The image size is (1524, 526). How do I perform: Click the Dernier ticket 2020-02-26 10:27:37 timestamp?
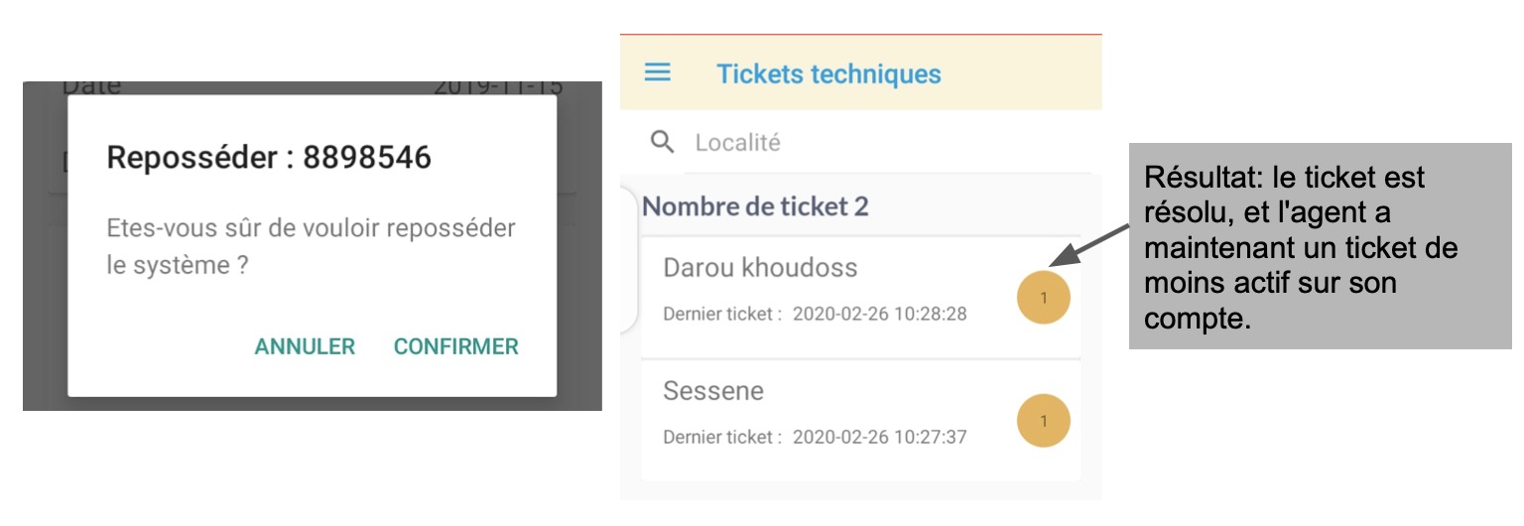pyautogui.click(x=815, y=437)
